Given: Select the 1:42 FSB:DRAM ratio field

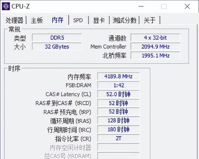Looking at the screenshot, I should point(118,85).
